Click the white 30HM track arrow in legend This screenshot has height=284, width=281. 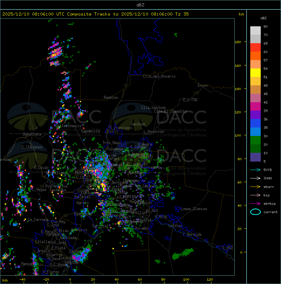255,178
